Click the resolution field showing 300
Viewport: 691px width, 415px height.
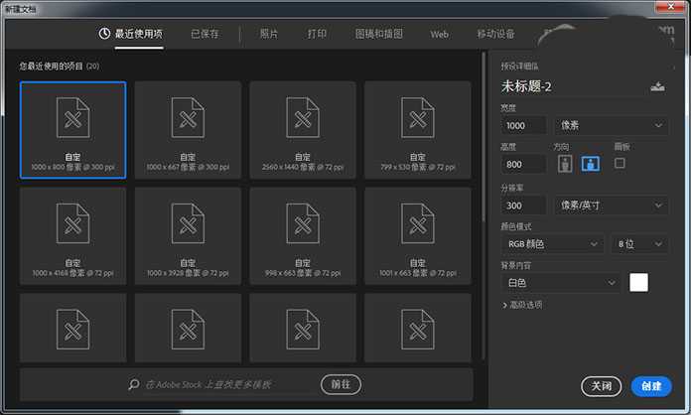(523, 206)
